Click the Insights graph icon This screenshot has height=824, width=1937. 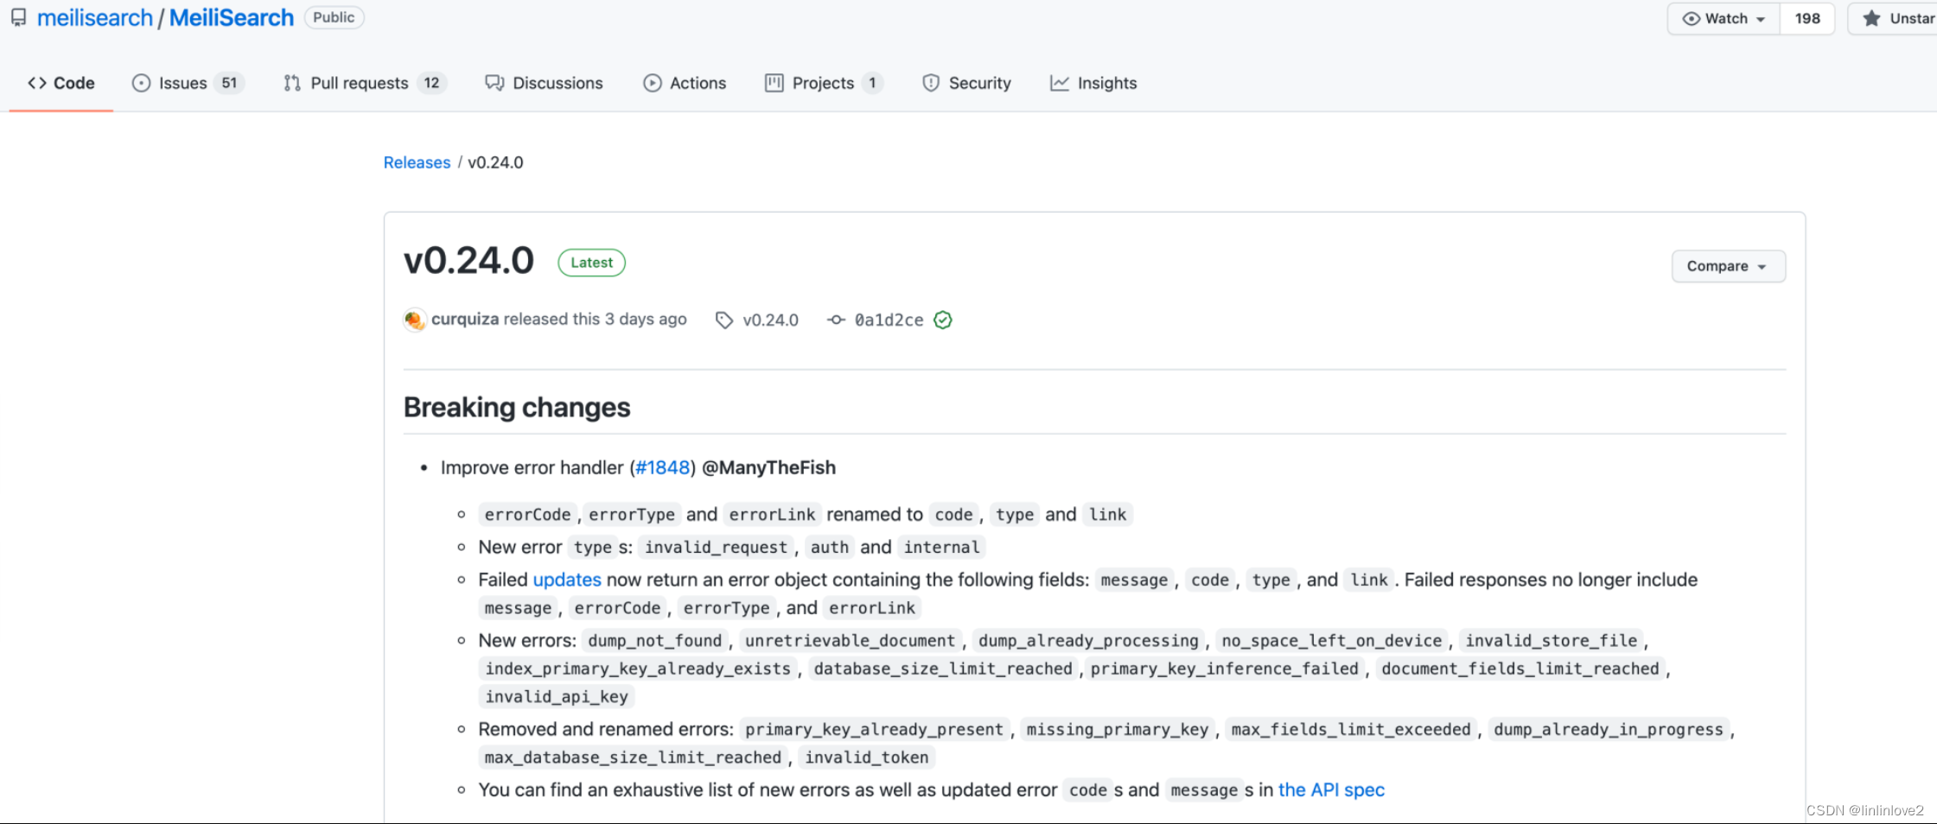(1059, 83)
